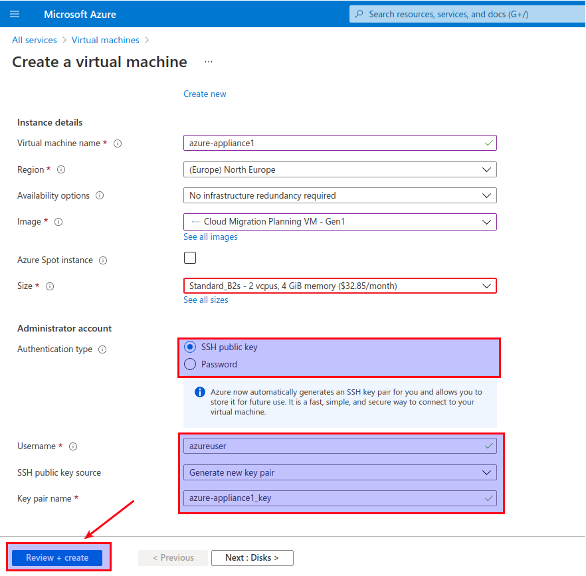Viewport: 586px width, 576px height.
Task: Click the Key pair name field
Action: [340, 498]
